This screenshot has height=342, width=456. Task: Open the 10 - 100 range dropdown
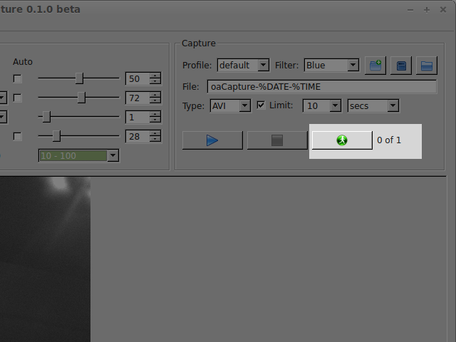point(79,155)
